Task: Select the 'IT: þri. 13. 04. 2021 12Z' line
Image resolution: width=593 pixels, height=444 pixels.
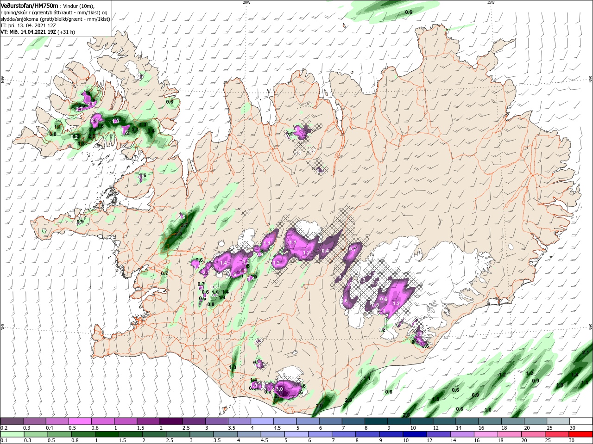Action: point(28,25)
